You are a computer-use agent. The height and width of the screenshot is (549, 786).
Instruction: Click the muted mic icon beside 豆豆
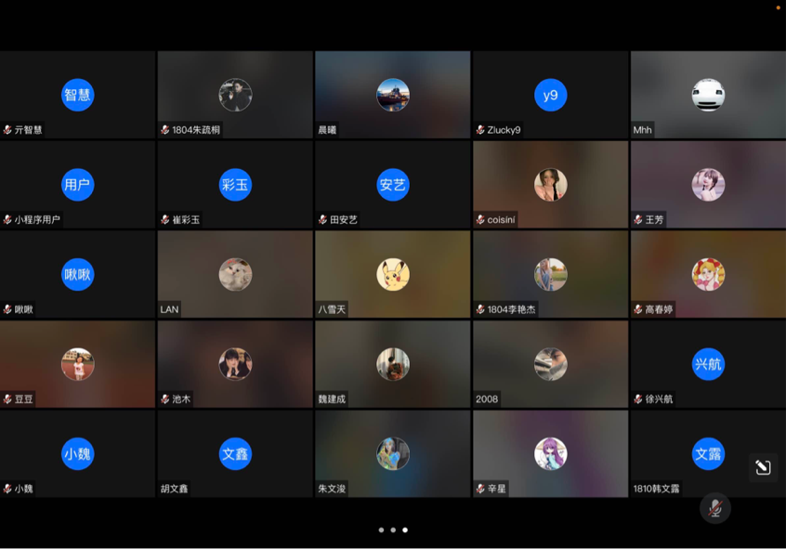[7, 399]
